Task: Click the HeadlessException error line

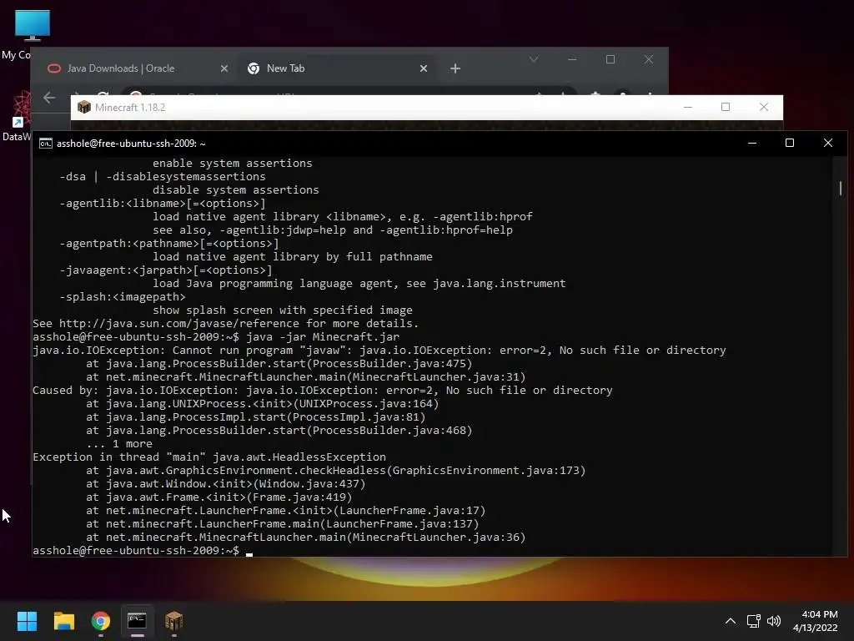Action: click(x=209, y=457)
